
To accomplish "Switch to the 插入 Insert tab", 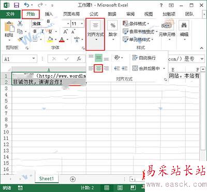I will pyautogui.click(x=49, y=14).
